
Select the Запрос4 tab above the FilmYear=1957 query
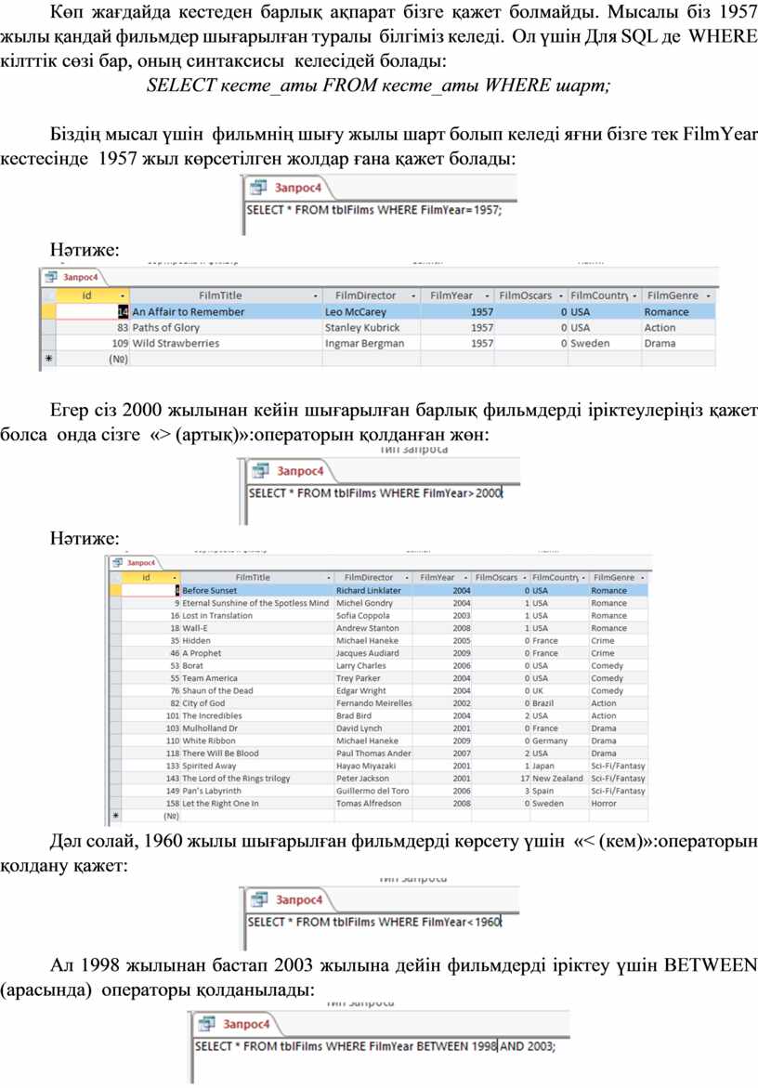point(287,188)
